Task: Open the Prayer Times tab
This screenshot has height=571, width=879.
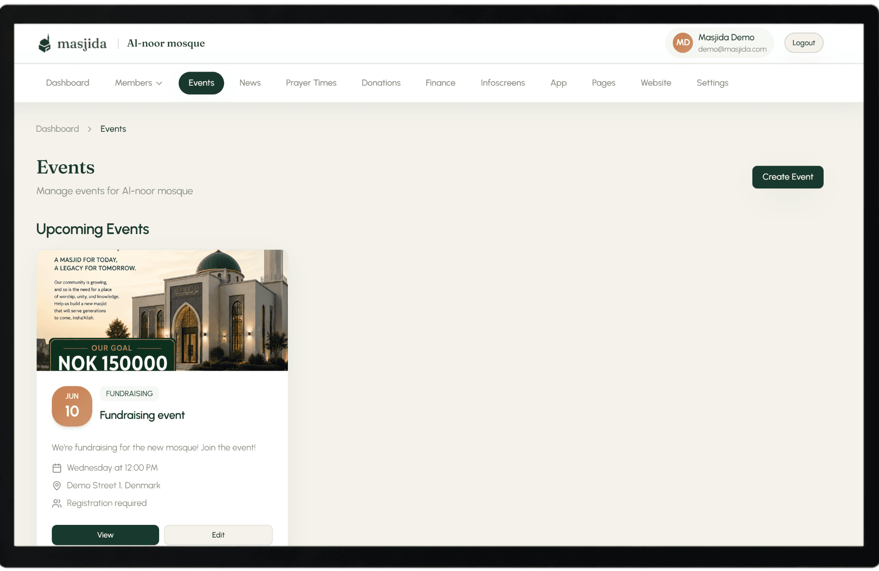Action: click(x=311, y=83)
